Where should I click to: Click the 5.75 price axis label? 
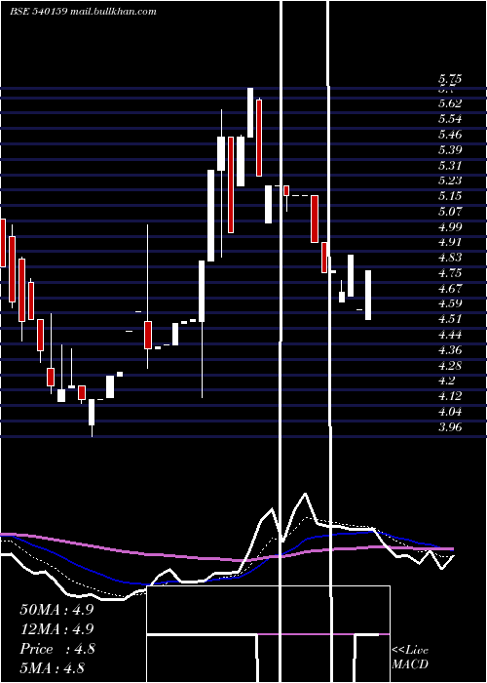click(450, 79)
